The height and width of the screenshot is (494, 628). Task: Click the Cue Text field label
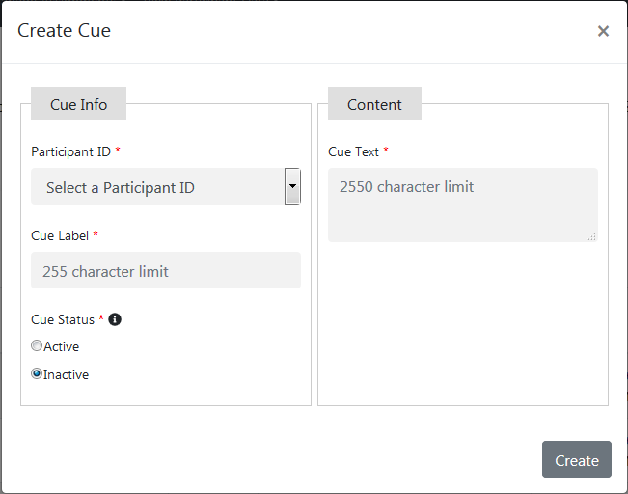tap(353, 151)
